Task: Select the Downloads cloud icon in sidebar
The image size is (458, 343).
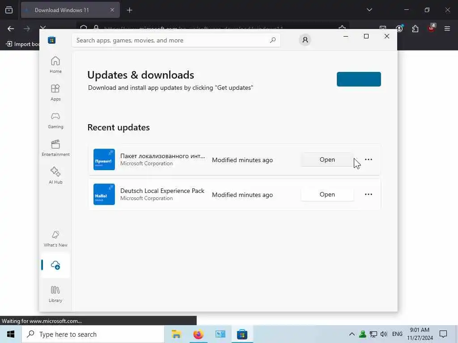Action: coord(55,265)
